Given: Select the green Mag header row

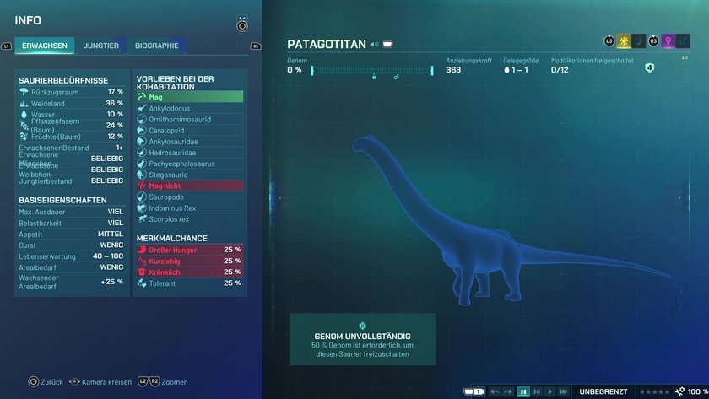Looking at the screenshot, I should click(190, 97).
